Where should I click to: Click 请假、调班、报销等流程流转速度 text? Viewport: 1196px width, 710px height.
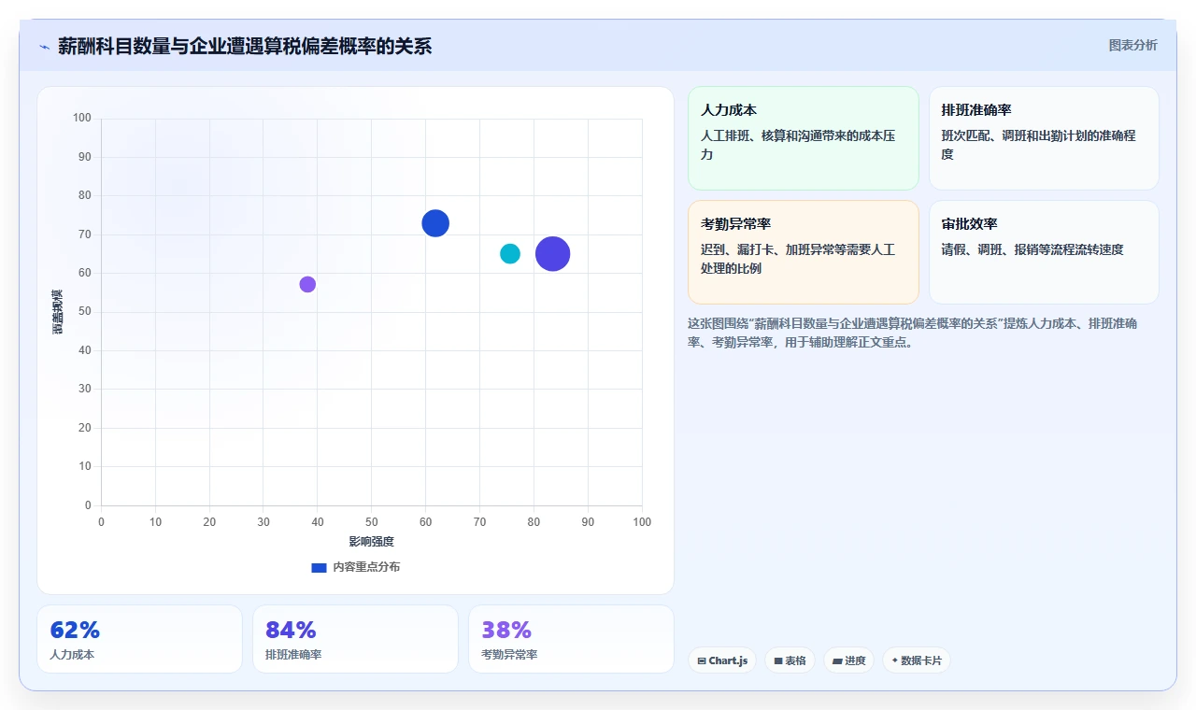point(1032,249)
